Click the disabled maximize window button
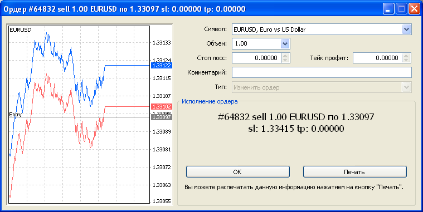 pos(401,9)
